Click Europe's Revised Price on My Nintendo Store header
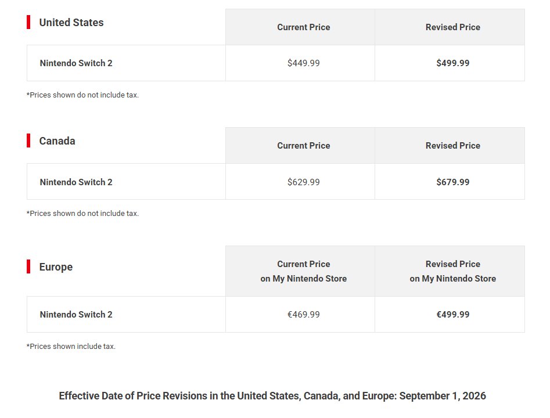The image size is (550, 418). pyautogui.click(x=453, y=271)
